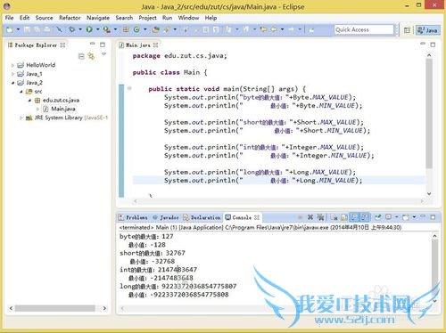
Task: Toggle Link with Editor in Package Explorer
Action: [92, 56]
